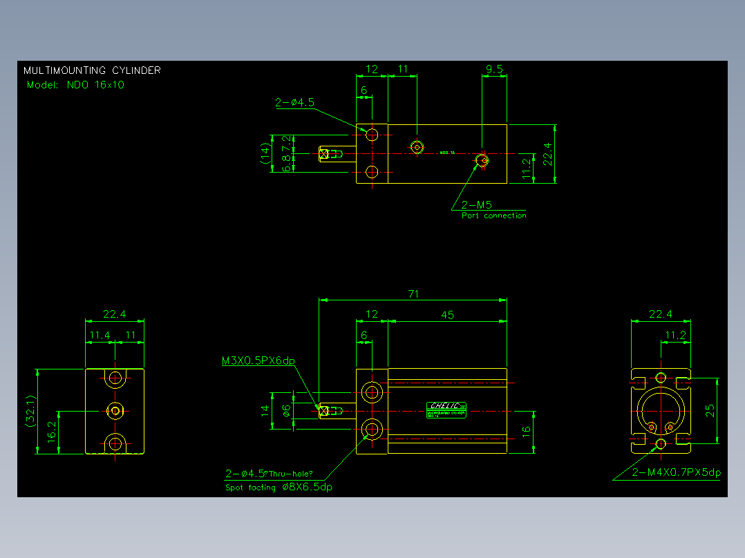Select the '2-ø4.5' callout in top view
Image resolution: width=745 pixels, height=558 pixels.
294,103
